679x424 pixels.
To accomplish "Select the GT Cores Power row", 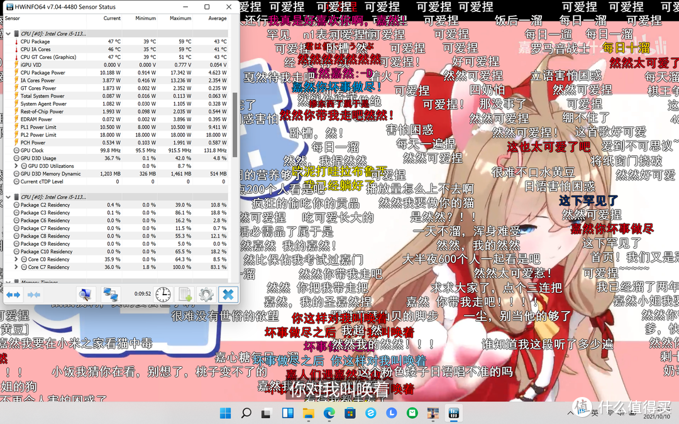I will (116, 89).
